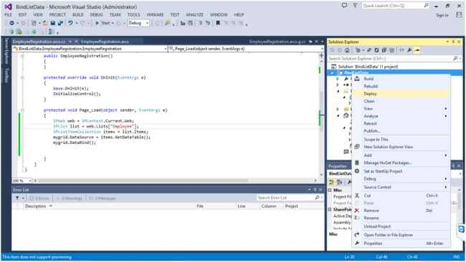Click the Categorized icon in Properties panel
The image size is (466, 262).
[x=332, y=182]
